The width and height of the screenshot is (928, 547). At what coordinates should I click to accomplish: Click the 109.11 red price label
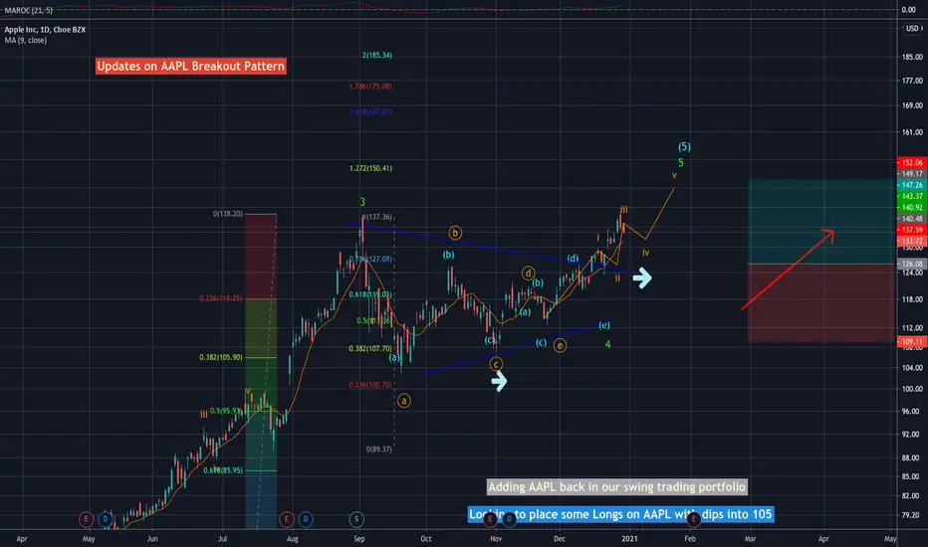[912, 342]
